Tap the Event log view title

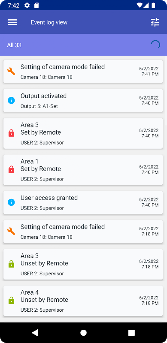(x=49, y=22)
